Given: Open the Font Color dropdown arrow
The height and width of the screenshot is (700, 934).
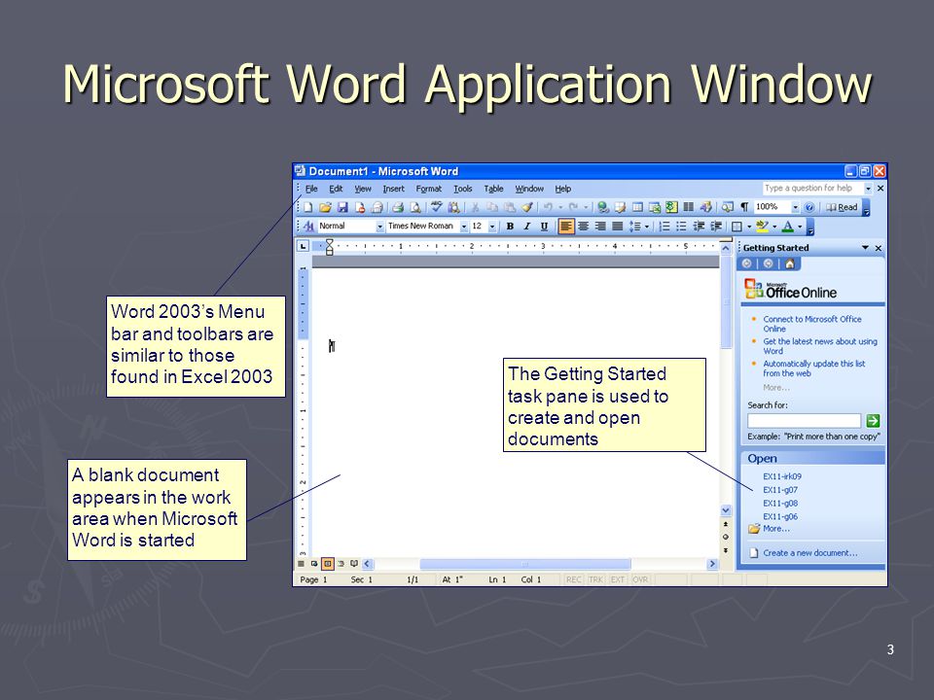Looking at the screenshot, I should (800, 227).
